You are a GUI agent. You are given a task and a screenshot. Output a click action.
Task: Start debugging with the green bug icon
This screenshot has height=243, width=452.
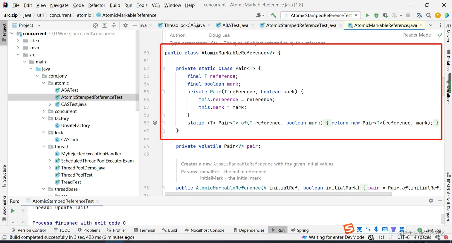(x=376, y=15)
